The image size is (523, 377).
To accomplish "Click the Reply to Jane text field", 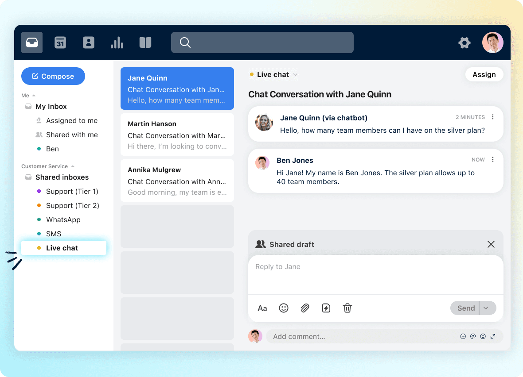I will 375,274.
